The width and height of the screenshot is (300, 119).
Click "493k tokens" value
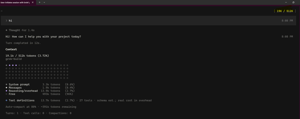tap(51, 94)
